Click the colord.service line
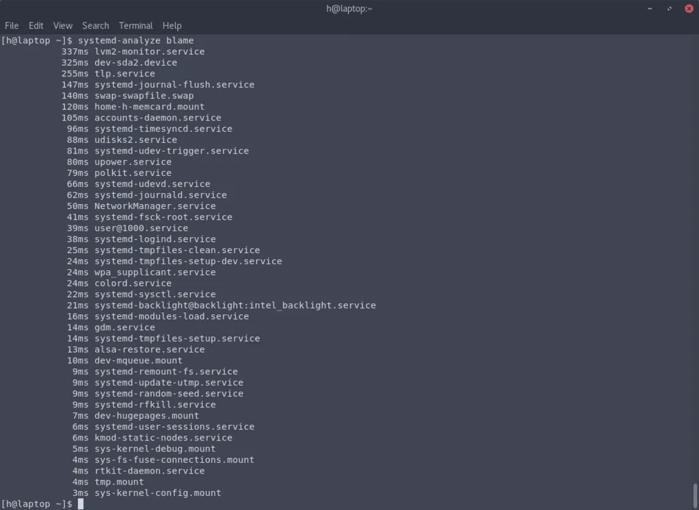Screen dimensions: 699x510 [x=119, y=284]
